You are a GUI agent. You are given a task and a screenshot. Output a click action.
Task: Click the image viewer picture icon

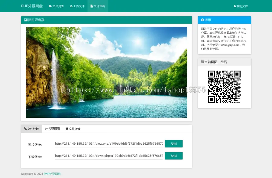click(25, 20)
